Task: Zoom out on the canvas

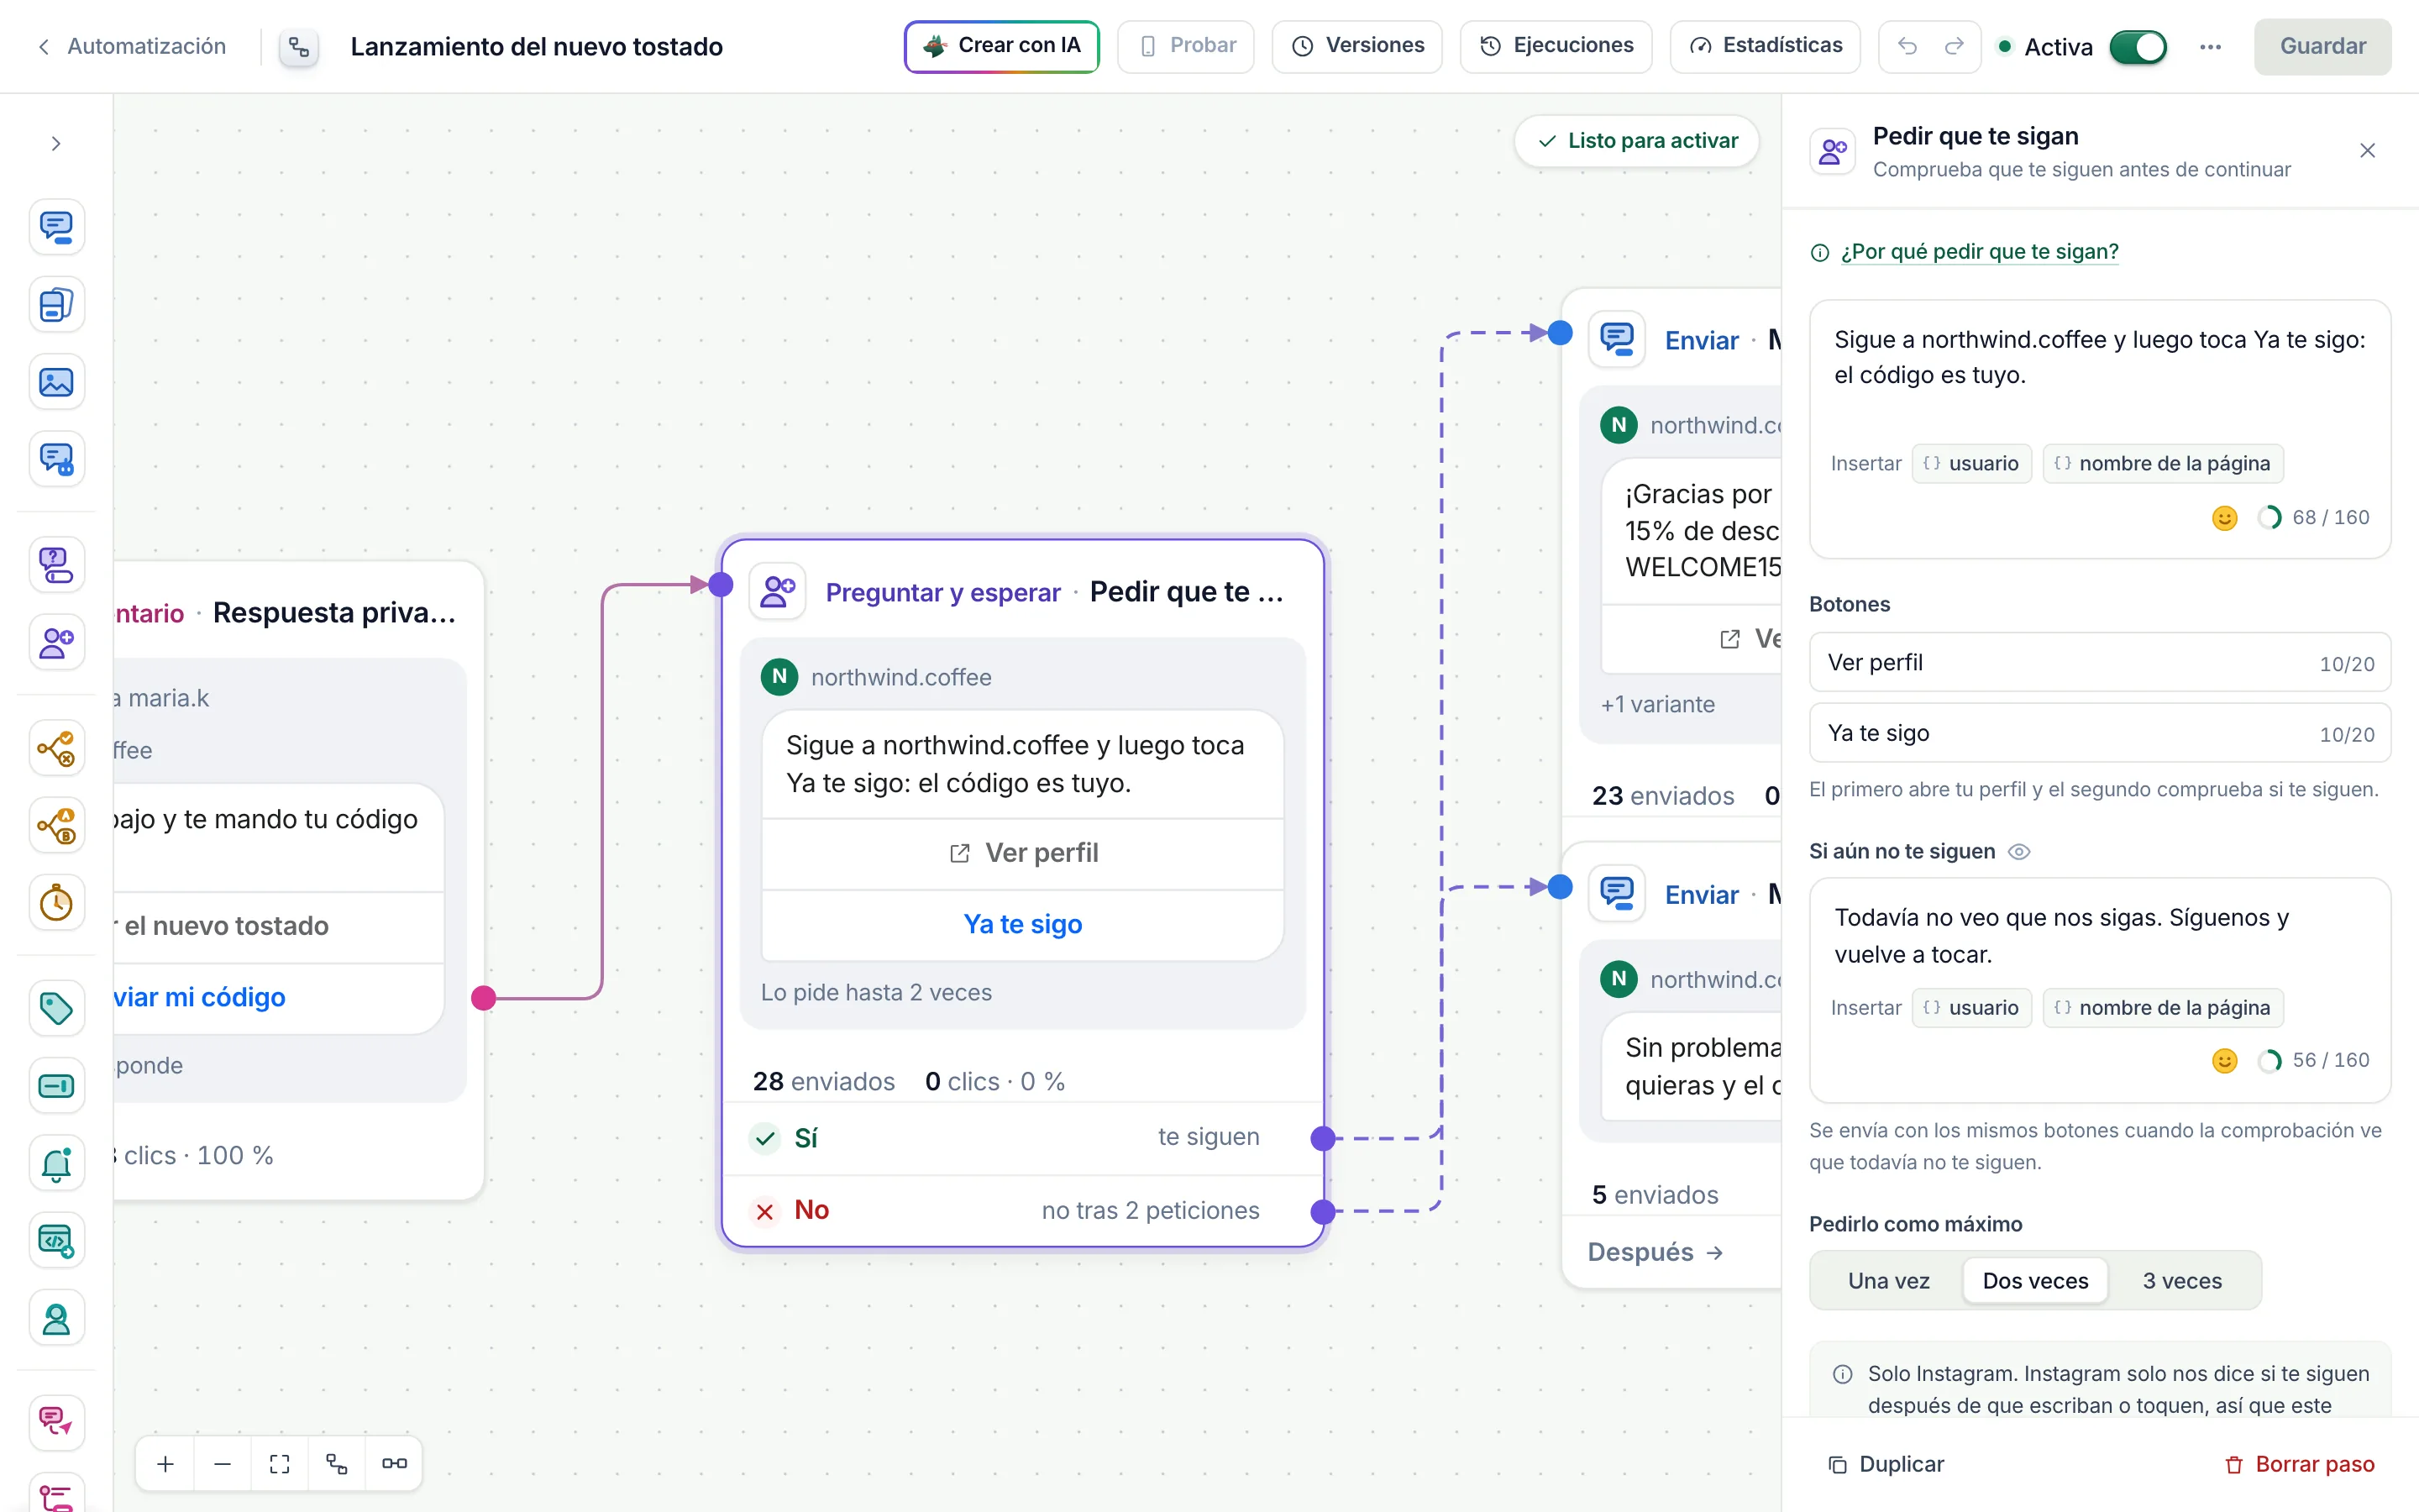Action: tap(223, 1464)
